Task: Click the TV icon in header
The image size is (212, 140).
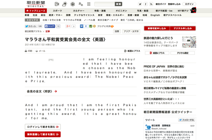Action: (x=72, y=4)
